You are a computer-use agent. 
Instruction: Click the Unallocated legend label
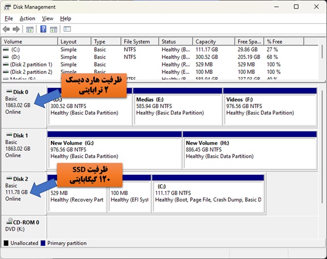(24, 243)
